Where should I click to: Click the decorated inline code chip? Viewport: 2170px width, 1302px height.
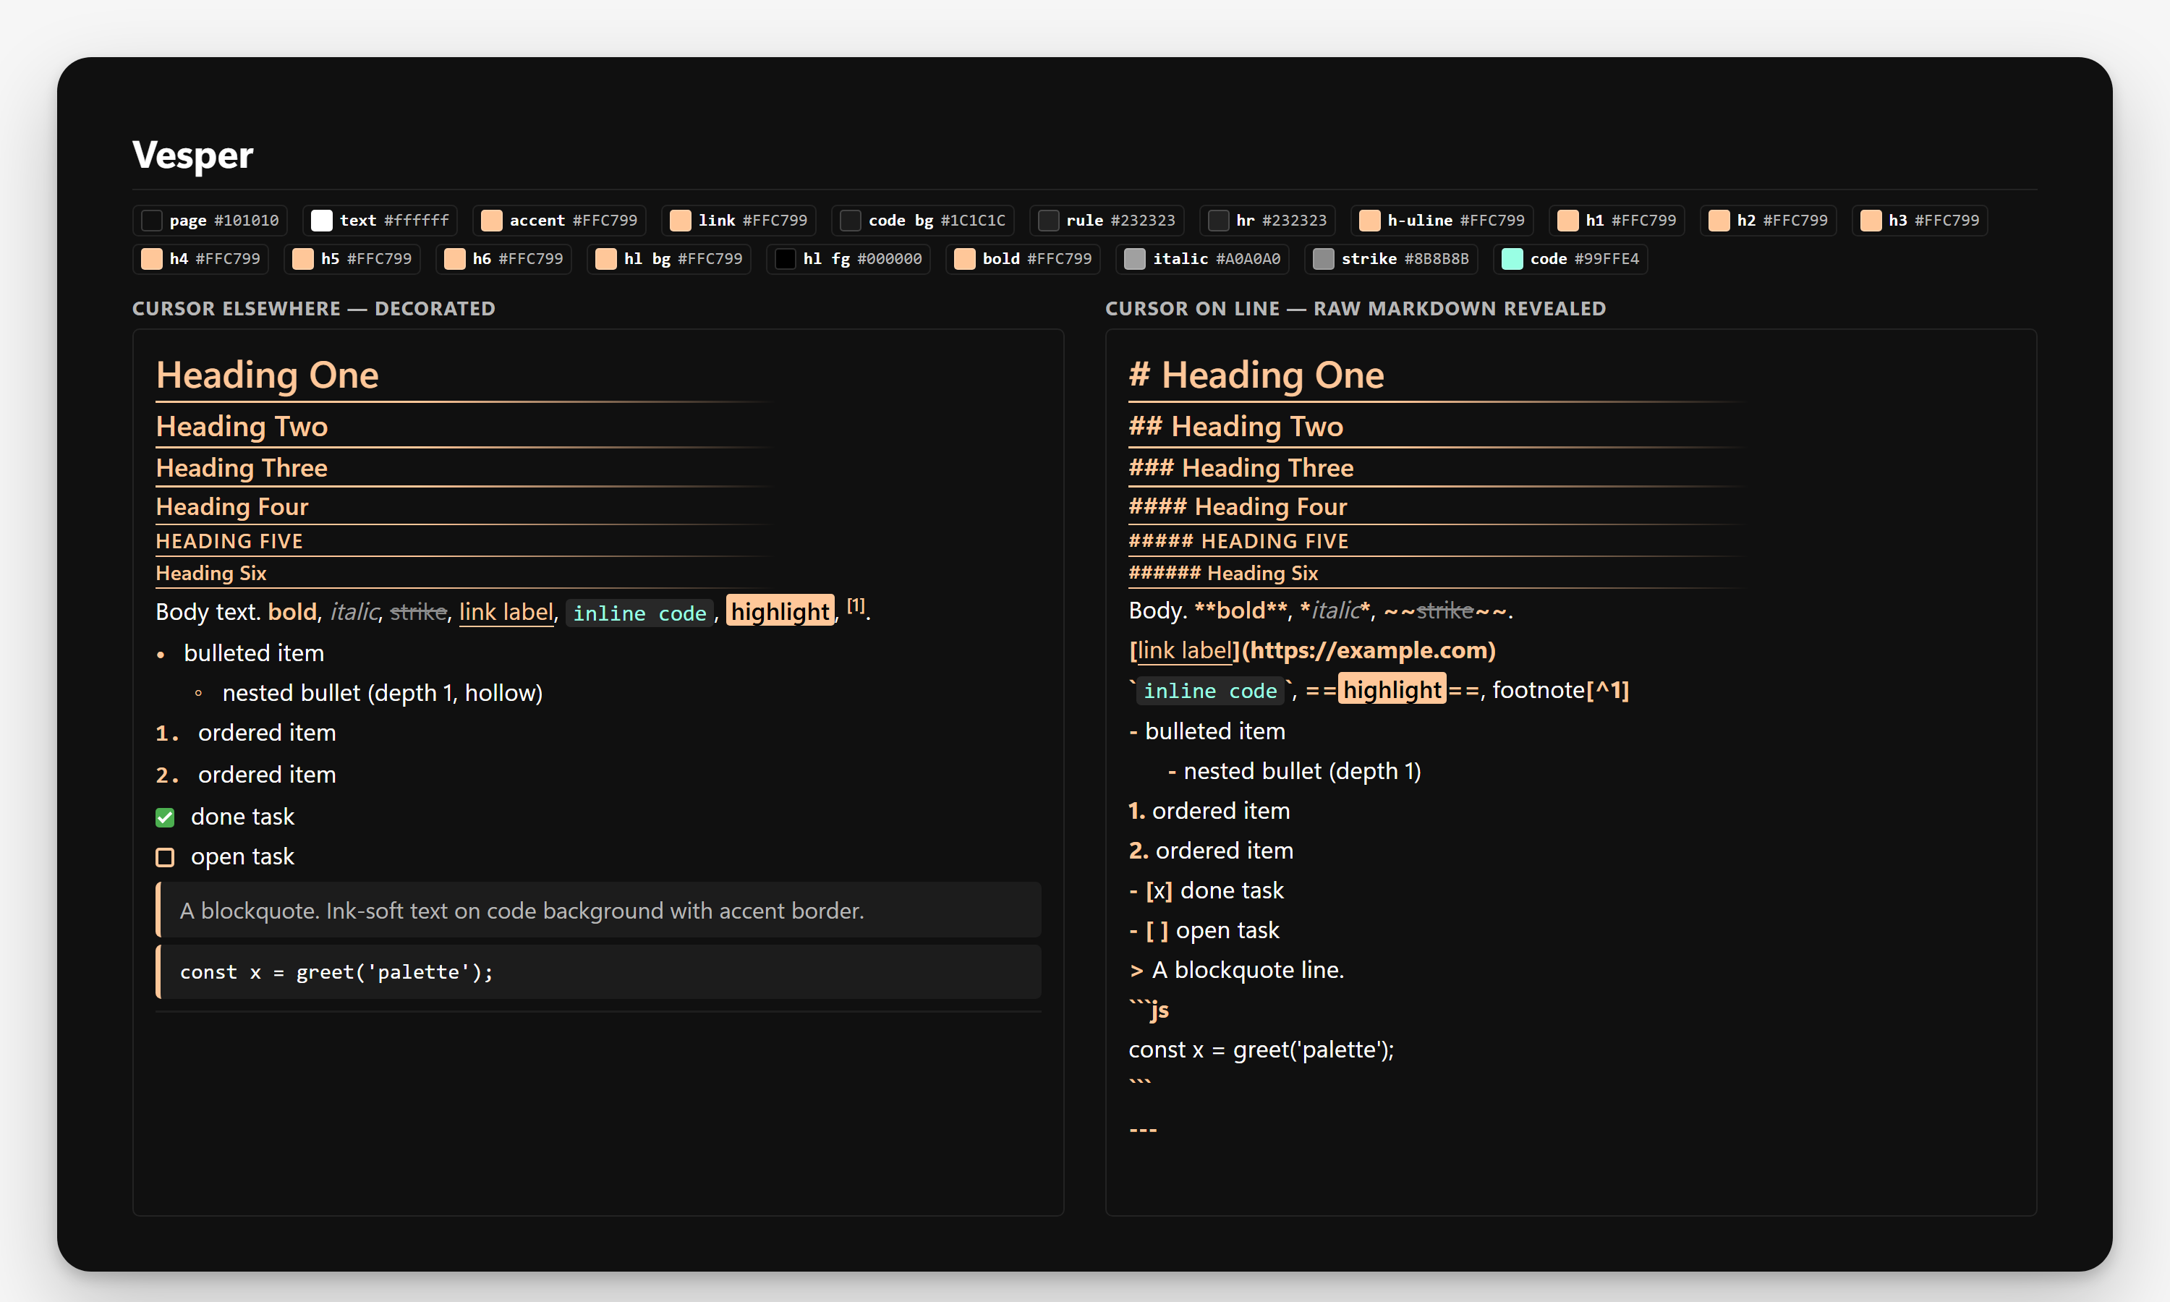(639, 613)
